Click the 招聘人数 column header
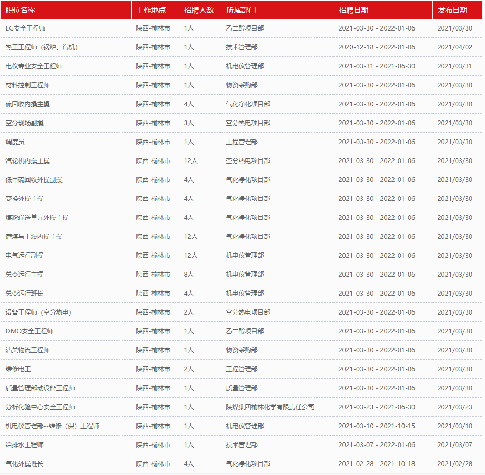485x475 pixels. tap(199, 10)
